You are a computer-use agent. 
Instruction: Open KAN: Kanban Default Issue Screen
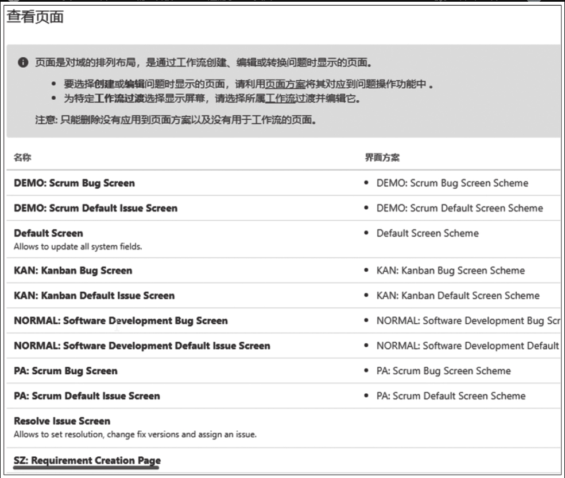coord(94,296)
